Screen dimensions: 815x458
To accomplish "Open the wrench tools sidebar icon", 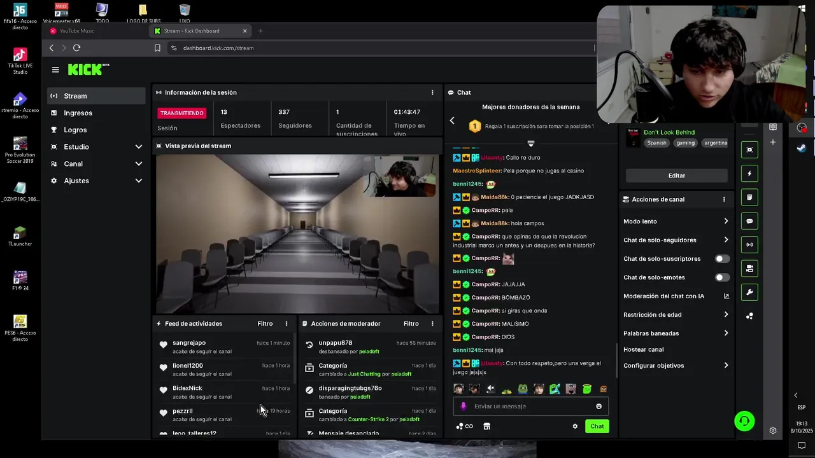I will click(x=749, y=293).
